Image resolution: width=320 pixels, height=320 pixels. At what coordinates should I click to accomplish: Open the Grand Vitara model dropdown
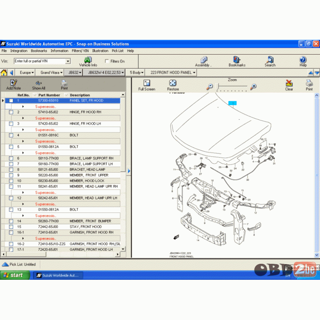coord(51,73)
